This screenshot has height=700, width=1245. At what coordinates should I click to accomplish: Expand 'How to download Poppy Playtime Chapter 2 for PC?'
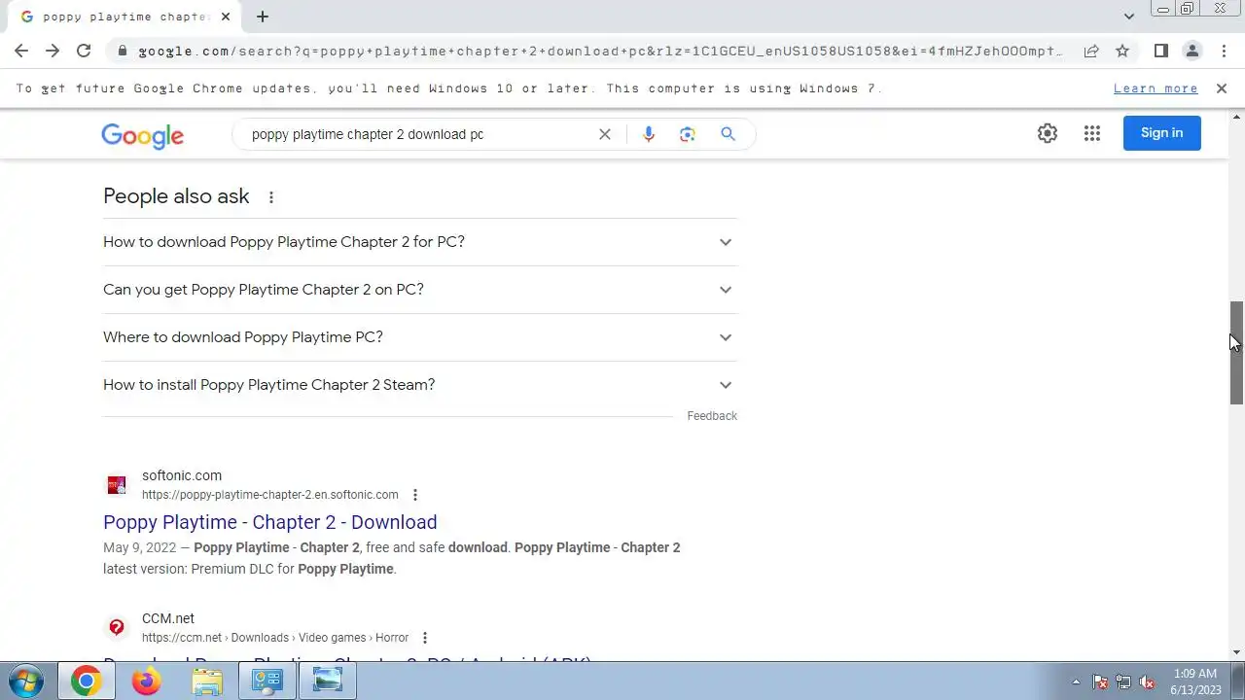tap(420, 242)
